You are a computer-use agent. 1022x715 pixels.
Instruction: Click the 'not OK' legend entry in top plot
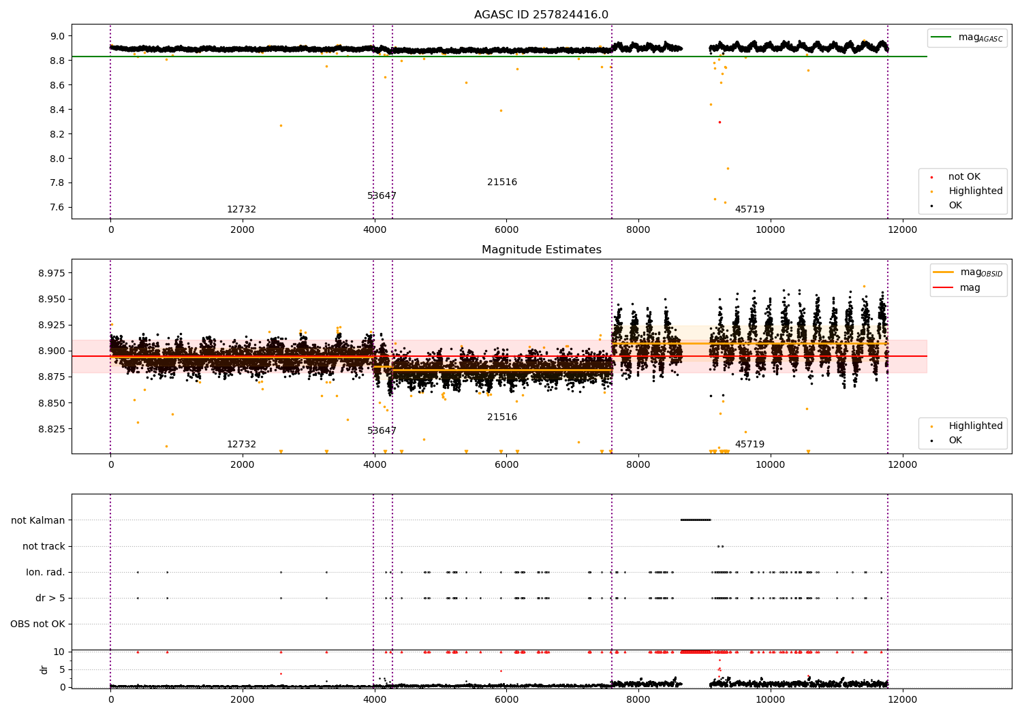pos(964,177)
